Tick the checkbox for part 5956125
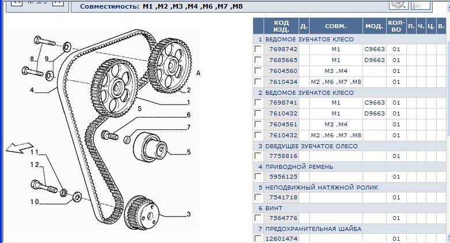 coord(258,178)
